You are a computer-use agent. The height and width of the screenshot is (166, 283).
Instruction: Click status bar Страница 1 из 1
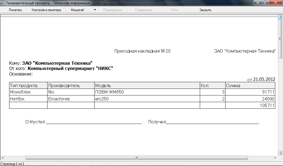12,164
